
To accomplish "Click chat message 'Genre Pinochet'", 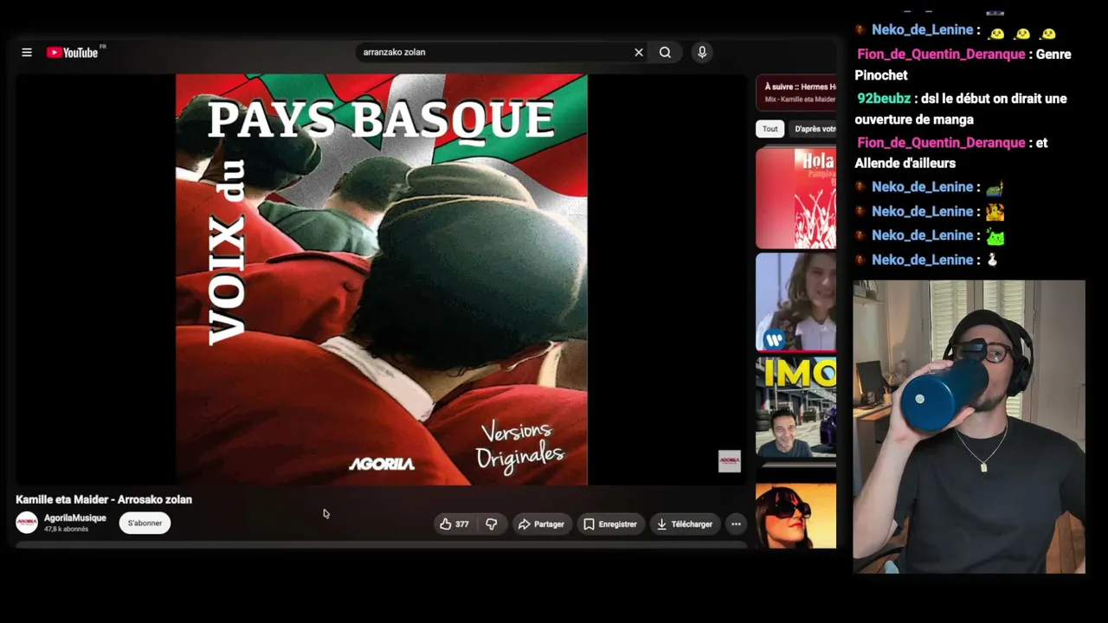I will pos(963,65).
